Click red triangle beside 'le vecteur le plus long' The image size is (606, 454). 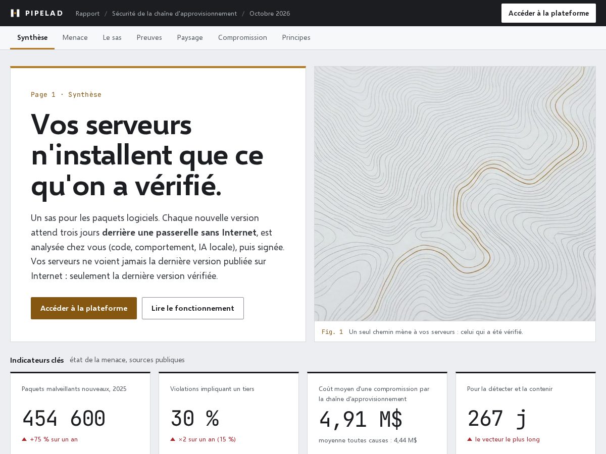pyautogui.click(x=470, y=439)
